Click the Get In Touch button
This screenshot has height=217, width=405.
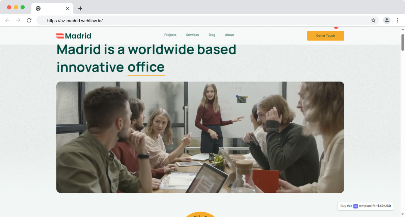click(x=326, y=36)
